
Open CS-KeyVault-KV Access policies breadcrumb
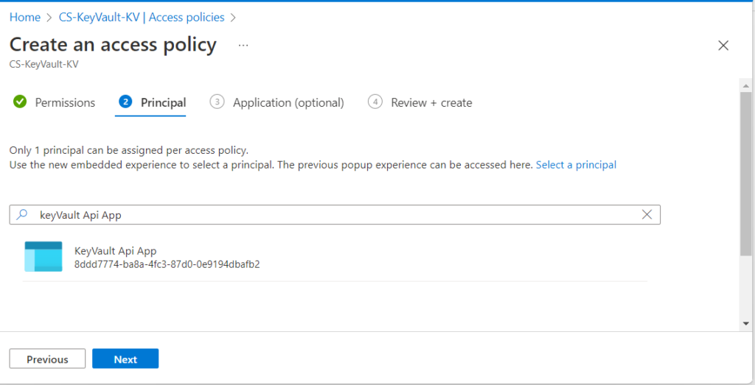pos(142,18)
